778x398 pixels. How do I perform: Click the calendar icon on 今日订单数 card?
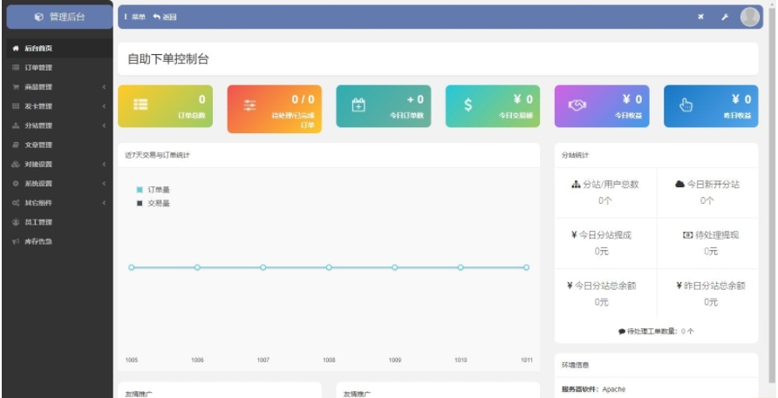pos(358,105)
